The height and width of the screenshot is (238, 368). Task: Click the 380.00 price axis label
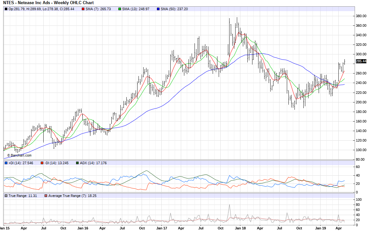(x=361, y=16)
